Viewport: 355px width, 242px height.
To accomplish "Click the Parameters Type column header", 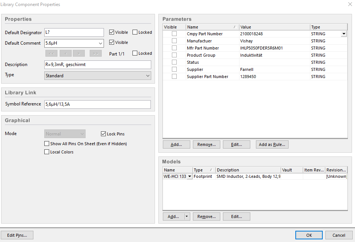I will 328,27.
